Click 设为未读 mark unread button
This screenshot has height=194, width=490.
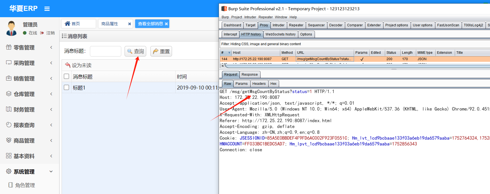click(x=78, y=65)
